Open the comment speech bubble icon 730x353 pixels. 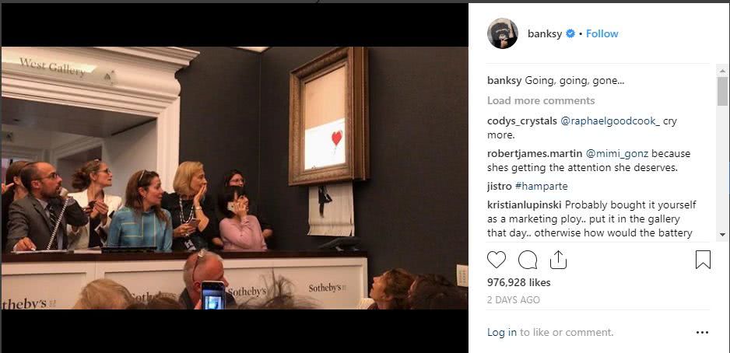click(528, 260)
